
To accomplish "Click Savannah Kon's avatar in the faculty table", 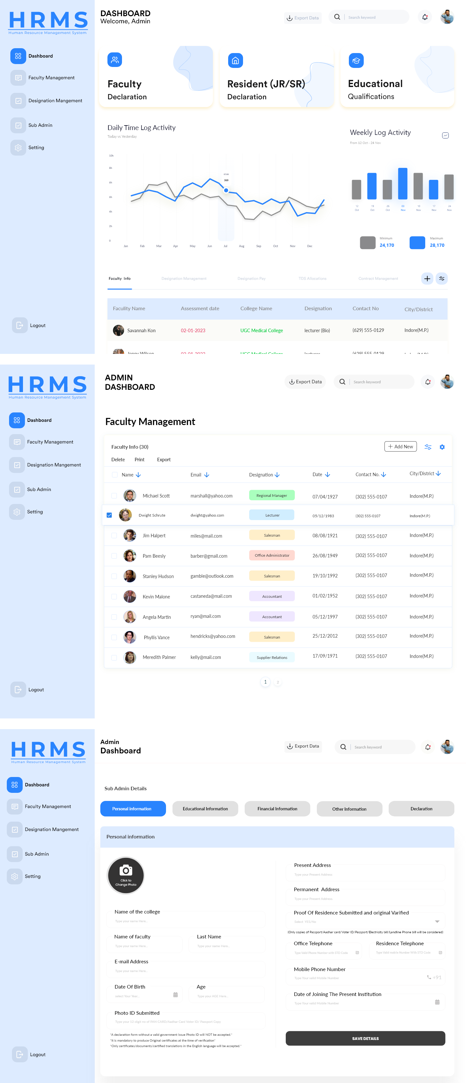I will [118, 331].
